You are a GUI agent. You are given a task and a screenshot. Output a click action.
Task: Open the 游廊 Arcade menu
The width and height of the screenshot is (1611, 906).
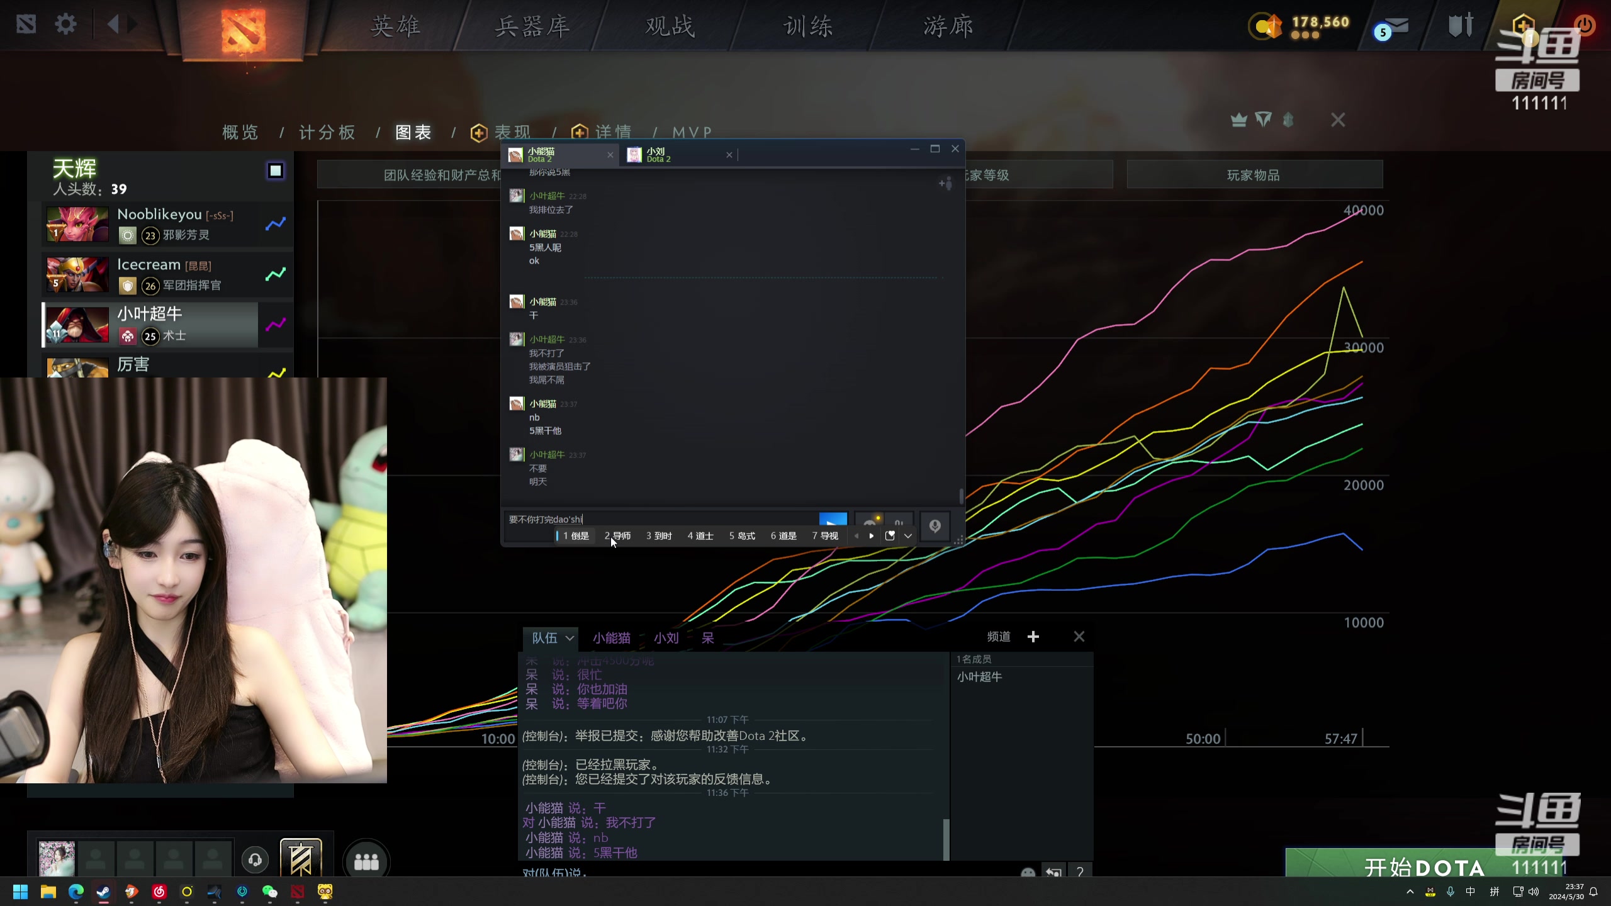(948, 26)
